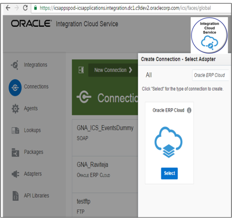This screenshot has width=232, height=218.
Task: Open Adapters from the sidebar label
Action: click(x=33, y=174)
